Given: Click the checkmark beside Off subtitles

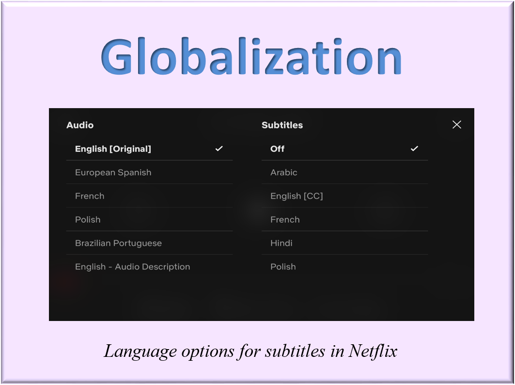Looking at the screenshot, I should click(414, 149).
